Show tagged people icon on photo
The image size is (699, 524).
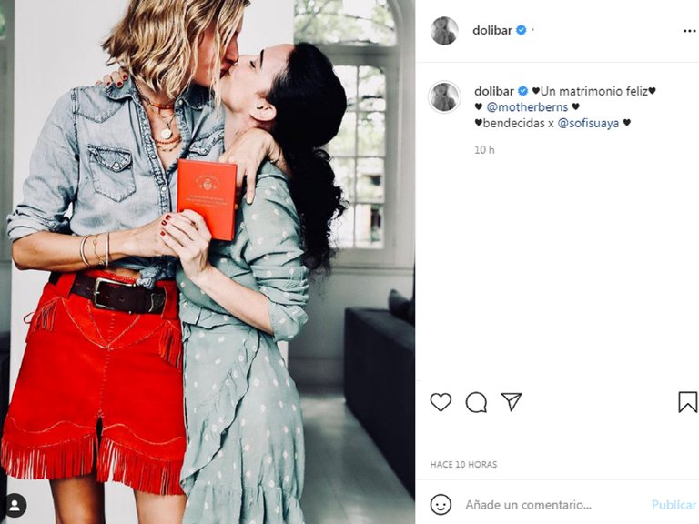coord(15,505)
